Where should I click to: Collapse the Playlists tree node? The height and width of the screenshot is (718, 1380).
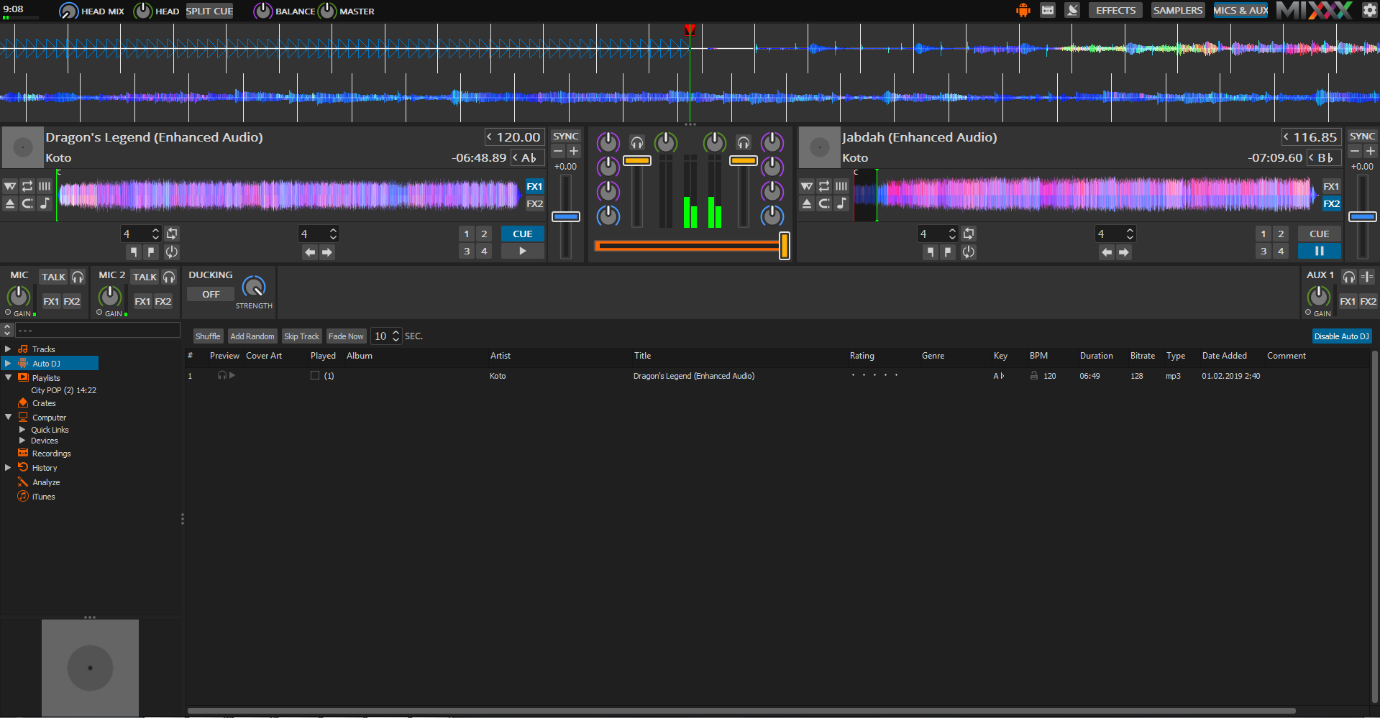tap(8, 377)
